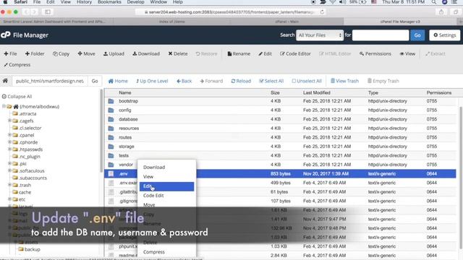This screenshot has height=260, width=463.
Task: Expand the .pki folder in tree
Action: click(9, 163)
